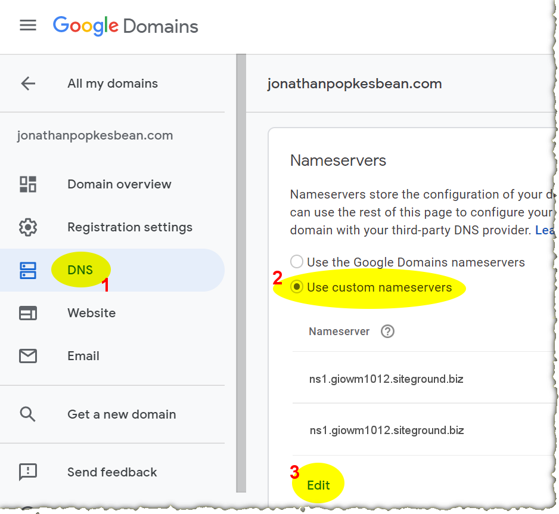The height and width of the screenshot is (514, 559).
Task: Open the hamburger main menu
Action: [x=28, y=25]
